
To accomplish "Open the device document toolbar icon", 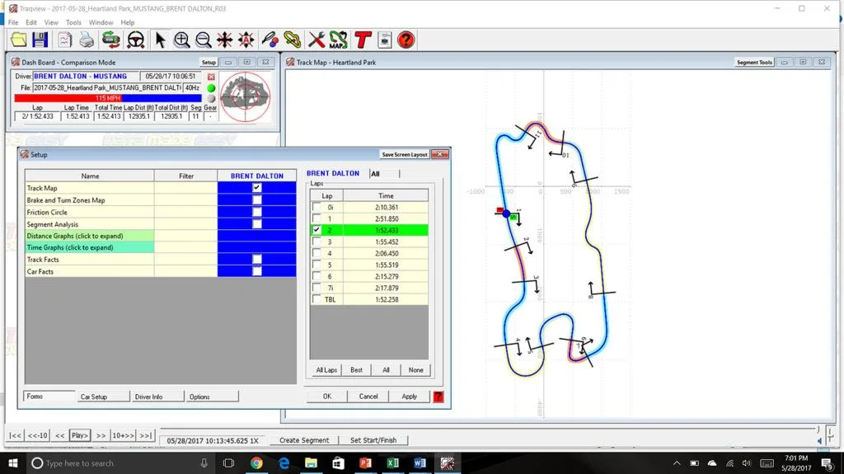I will point(384,40).
